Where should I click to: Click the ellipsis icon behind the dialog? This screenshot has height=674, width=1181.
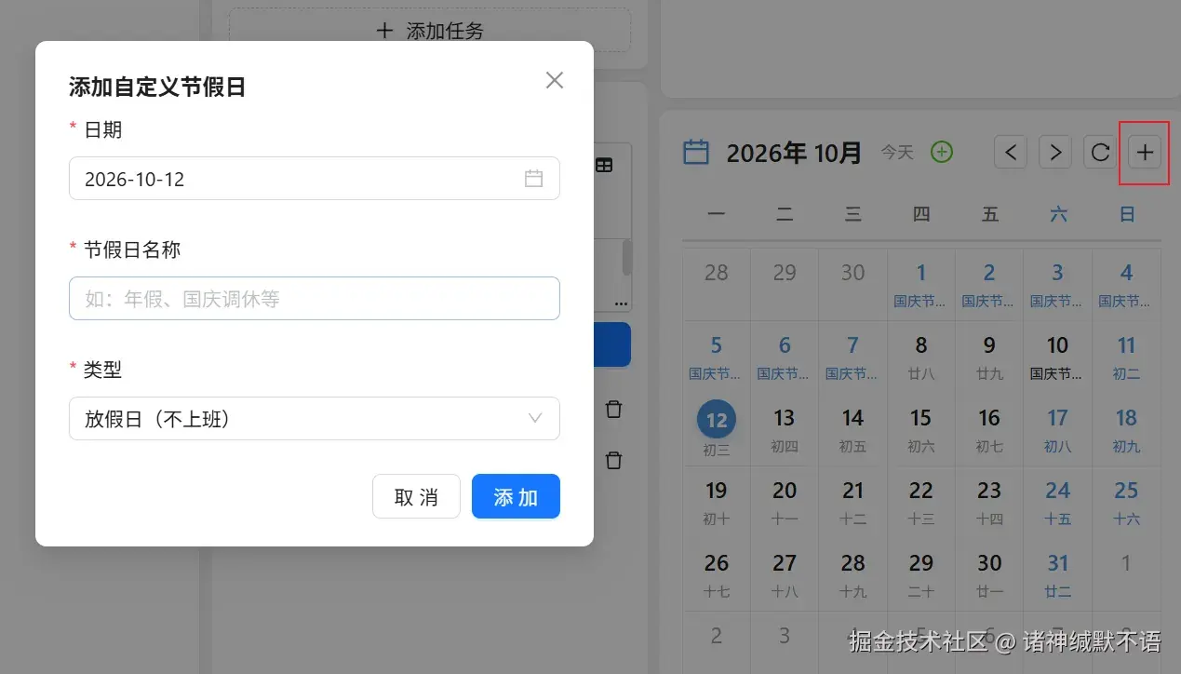click(x=621, y=303)
